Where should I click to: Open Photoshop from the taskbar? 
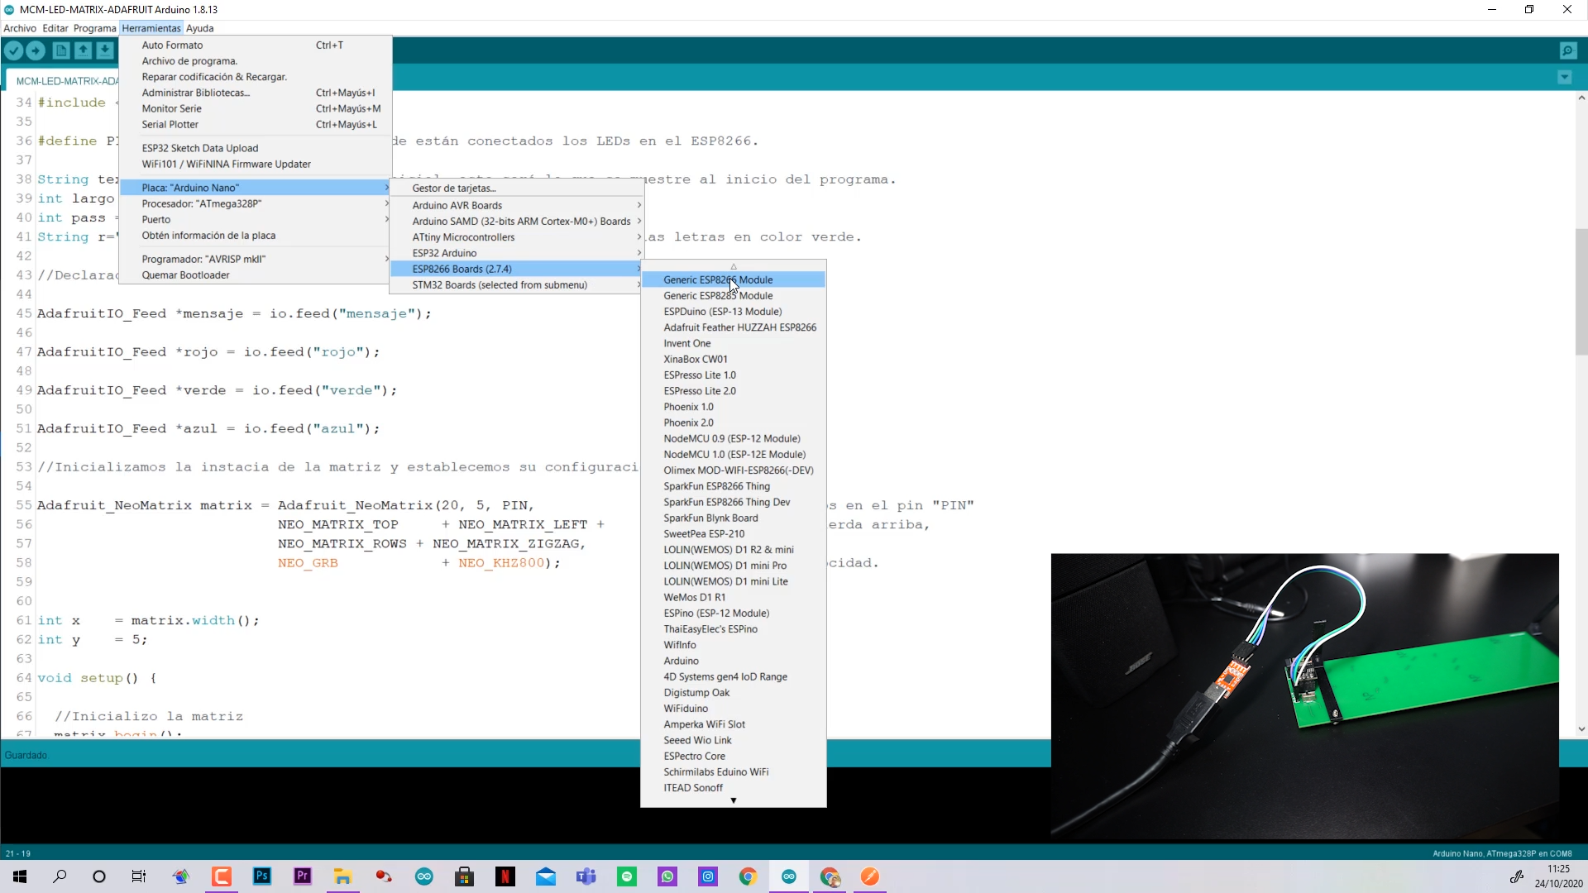click(262, 876)
